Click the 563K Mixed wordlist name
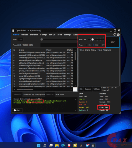 point(60,95)
